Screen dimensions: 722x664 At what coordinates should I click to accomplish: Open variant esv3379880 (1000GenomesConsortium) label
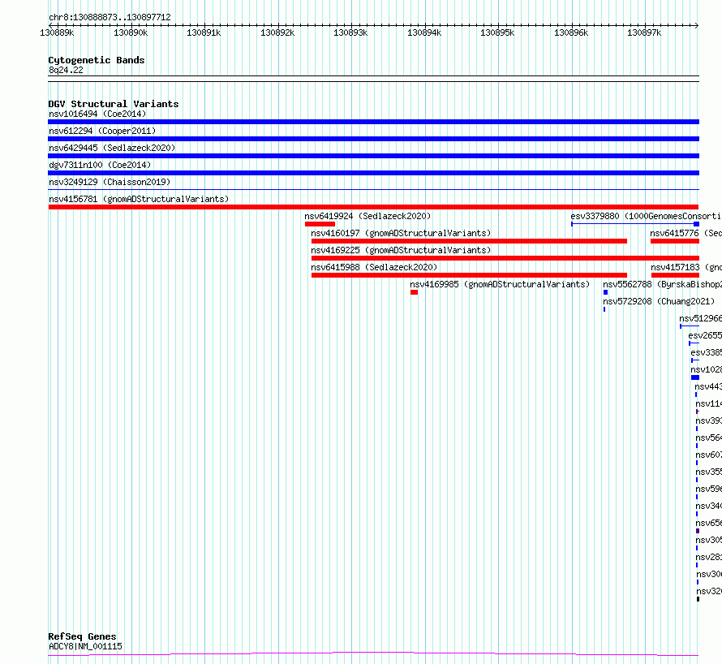point(646,216)
